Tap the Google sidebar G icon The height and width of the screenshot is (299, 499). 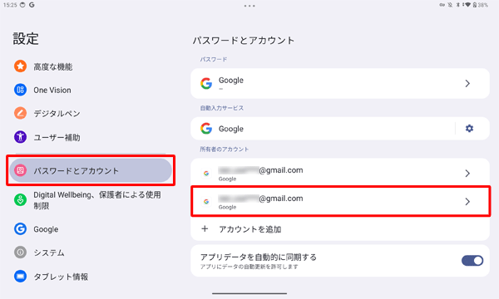pos(20,228)
